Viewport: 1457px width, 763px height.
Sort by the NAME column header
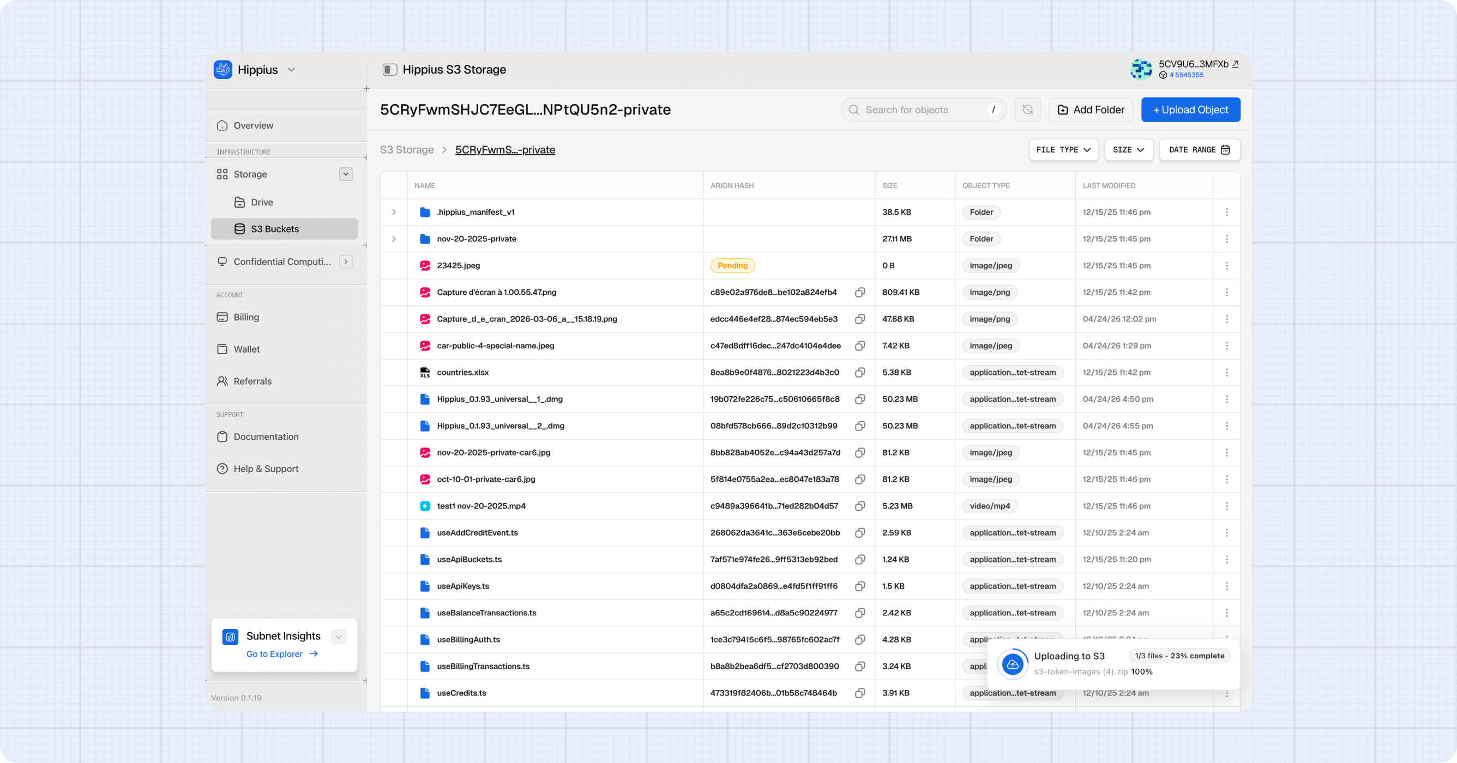(424, 185)
